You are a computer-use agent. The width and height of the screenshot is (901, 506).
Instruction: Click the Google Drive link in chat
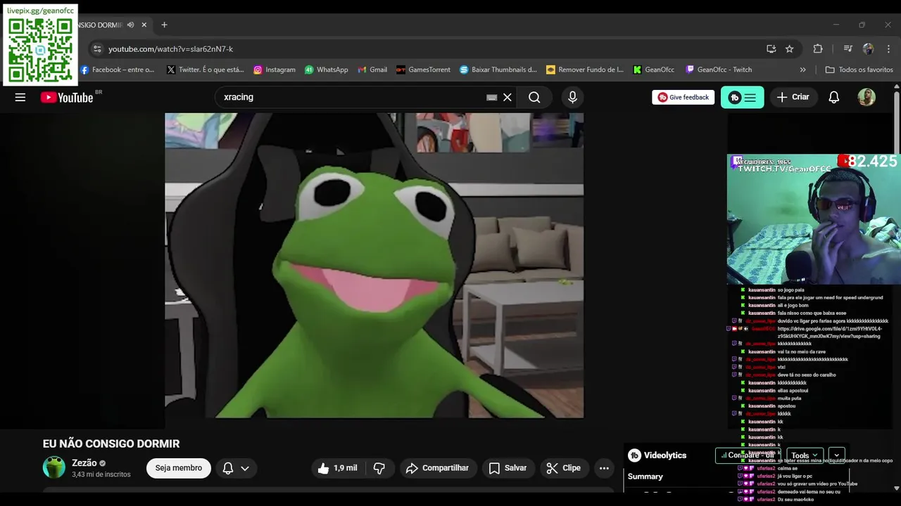point(829,332)
